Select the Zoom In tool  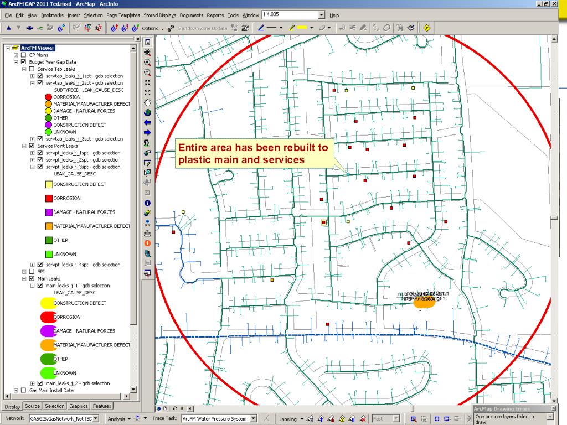click(147, 63)
